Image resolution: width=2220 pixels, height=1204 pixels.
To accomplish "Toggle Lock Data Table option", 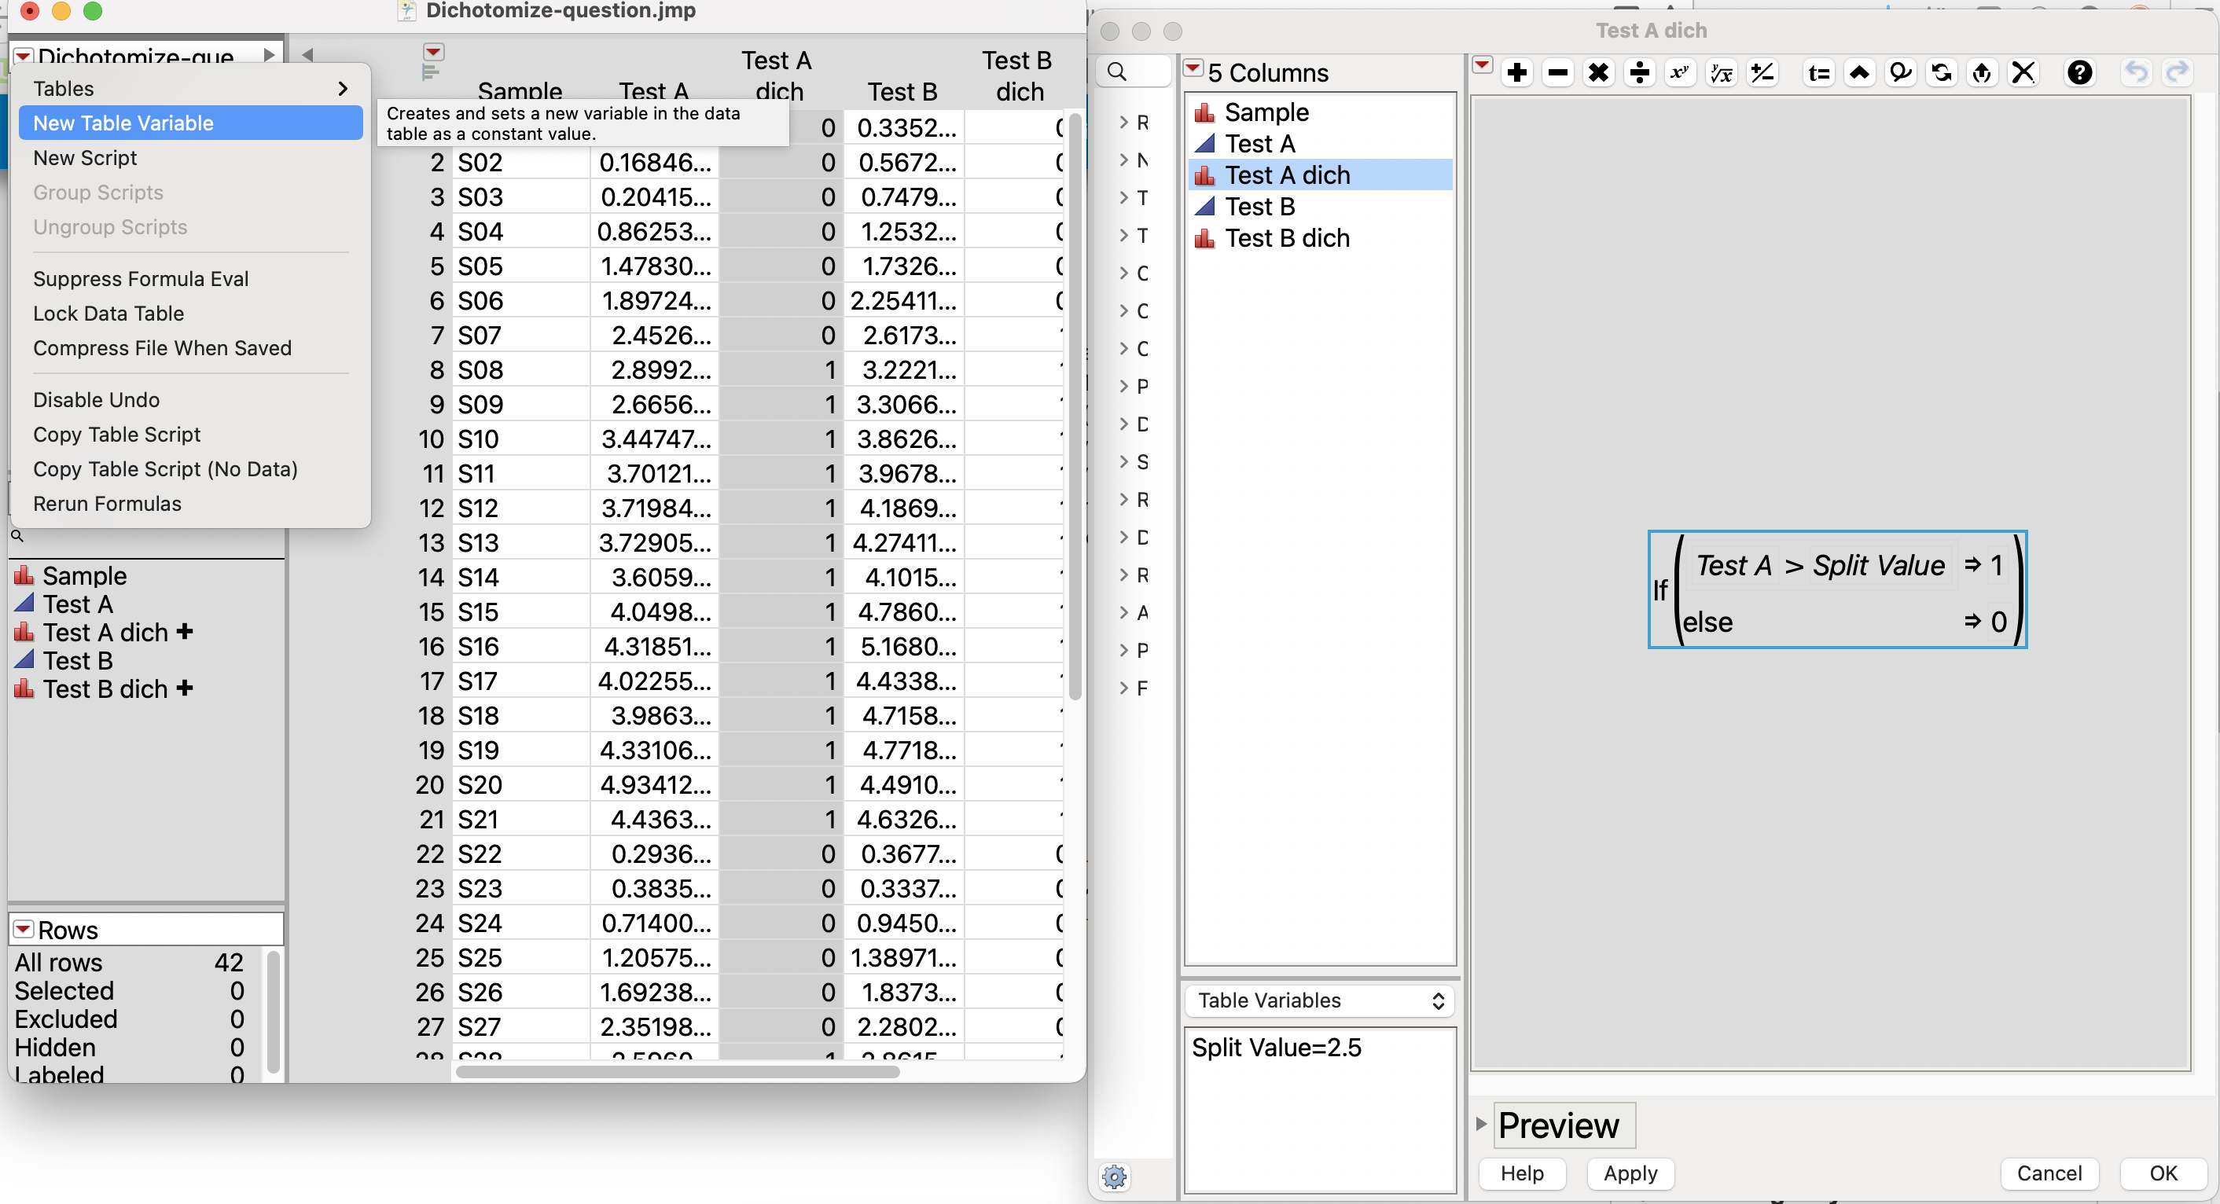I will click(108, 313).
